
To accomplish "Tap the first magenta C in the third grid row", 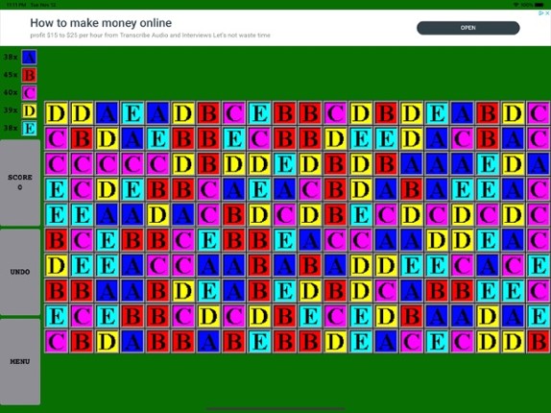I will coord(57,164).
